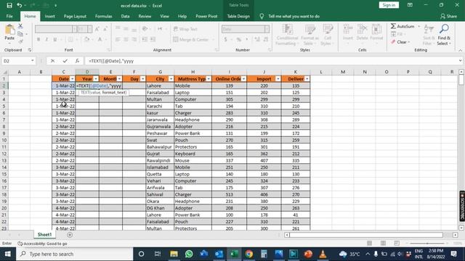Select the Rawalpindi city cell
465x261 pixels.
click(160, 160)
